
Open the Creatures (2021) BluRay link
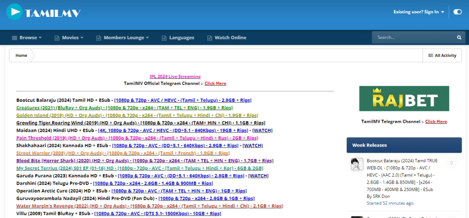tap(125, 108)
